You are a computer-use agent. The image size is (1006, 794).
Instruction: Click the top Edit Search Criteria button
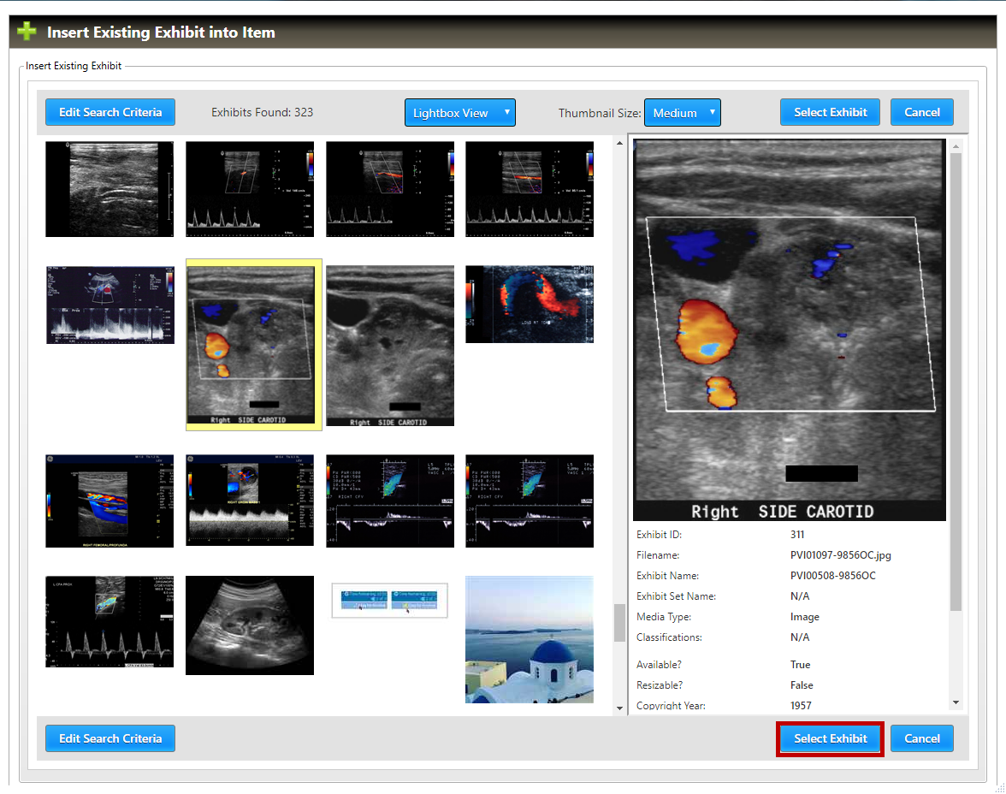tap(110, 112)
